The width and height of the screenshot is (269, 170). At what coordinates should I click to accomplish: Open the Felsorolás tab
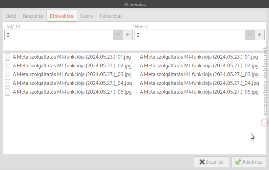[111, 16]
